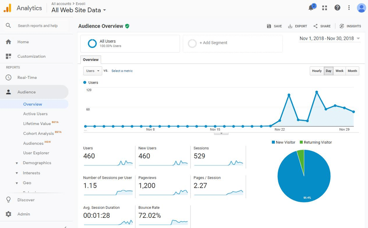The width and height of the screenshot is (368, 228).
Task: Open the Users metric dropdown
Action: 92,71
